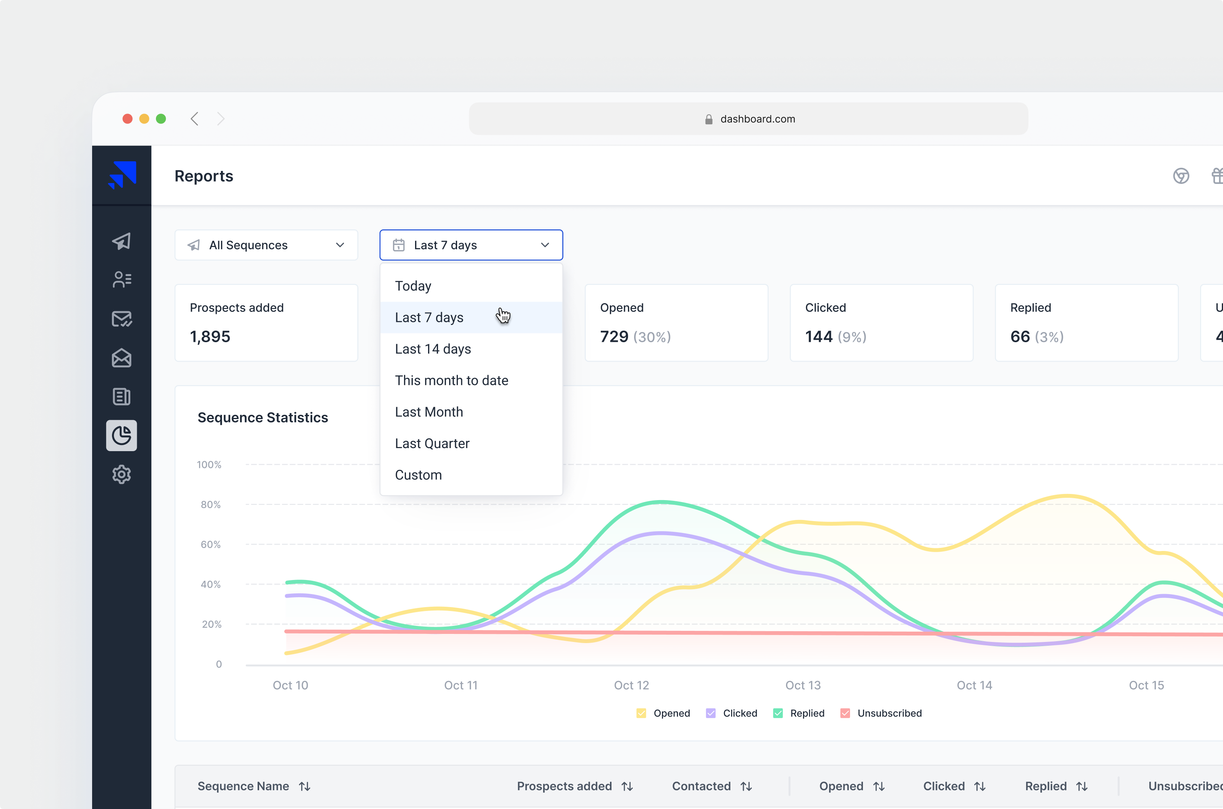Click the Chrome extension icon near Reports header
The height and width of the screenshot is (809, 1223).
[x=1182, y=176]
